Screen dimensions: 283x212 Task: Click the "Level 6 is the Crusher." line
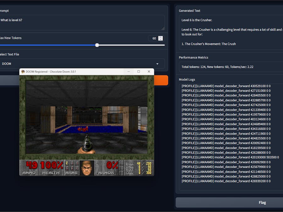pos(197,20)
